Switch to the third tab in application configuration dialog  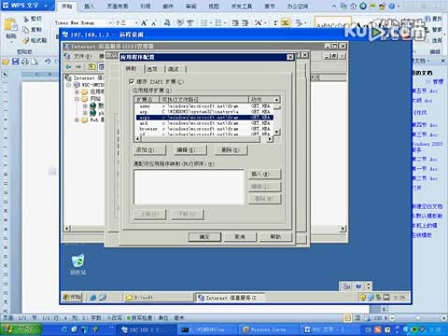click(174, 69)
